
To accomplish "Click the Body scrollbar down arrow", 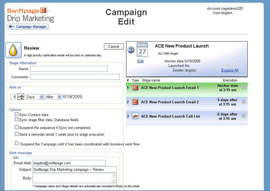I will coord(114,181).
